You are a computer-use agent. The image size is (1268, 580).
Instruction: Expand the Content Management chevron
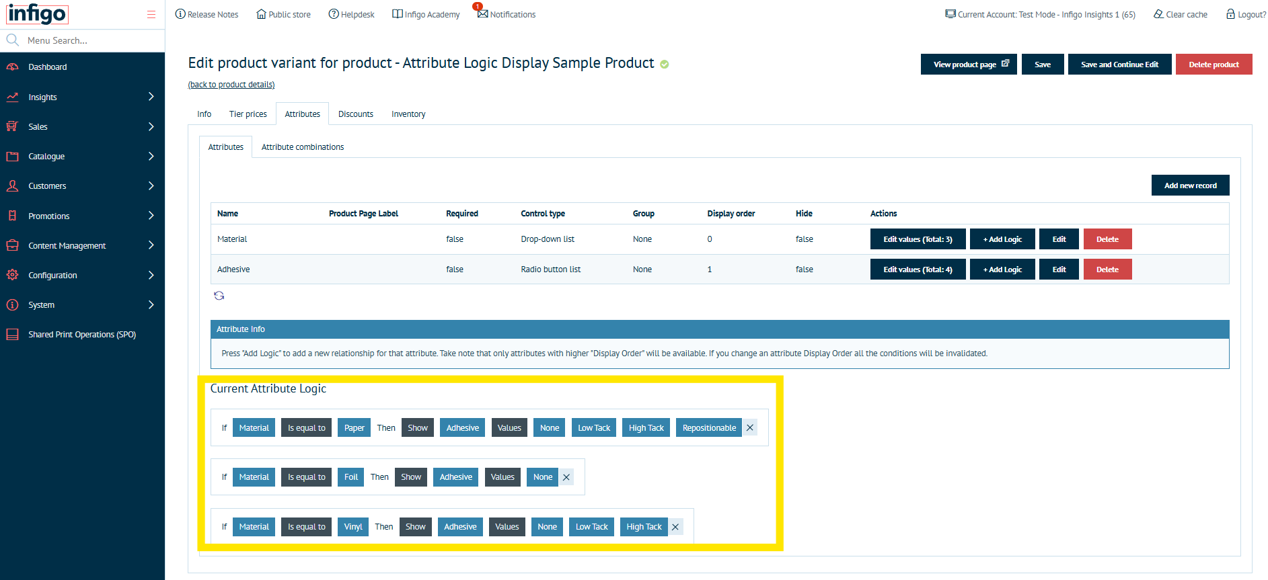(x=151, y=245)
